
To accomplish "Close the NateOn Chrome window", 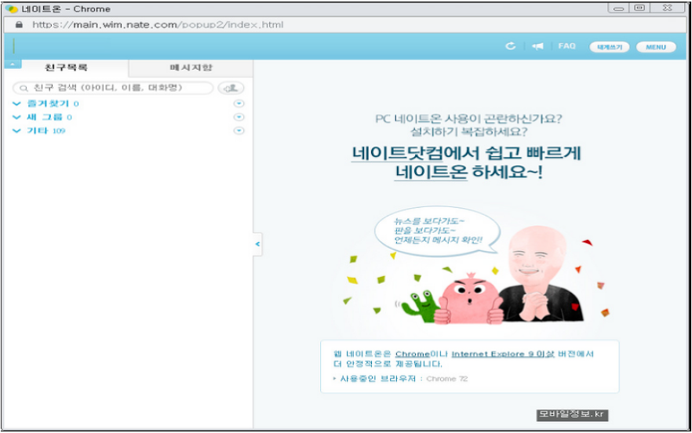I will [x=667, y=8].
